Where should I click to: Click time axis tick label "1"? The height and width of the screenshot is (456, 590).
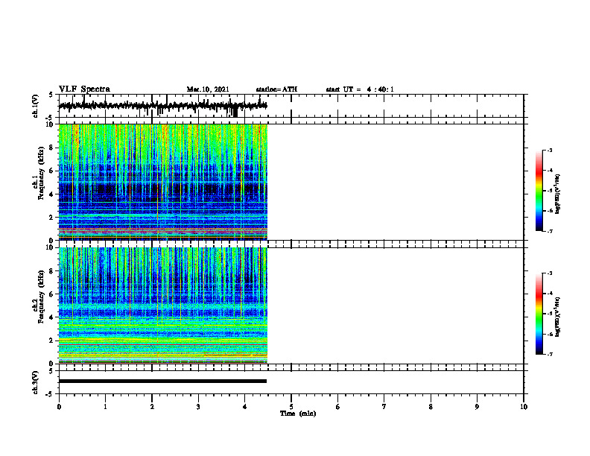pos(105,407)
